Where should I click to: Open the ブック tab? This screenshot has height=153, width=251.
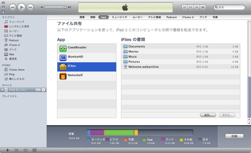(203, 17)
